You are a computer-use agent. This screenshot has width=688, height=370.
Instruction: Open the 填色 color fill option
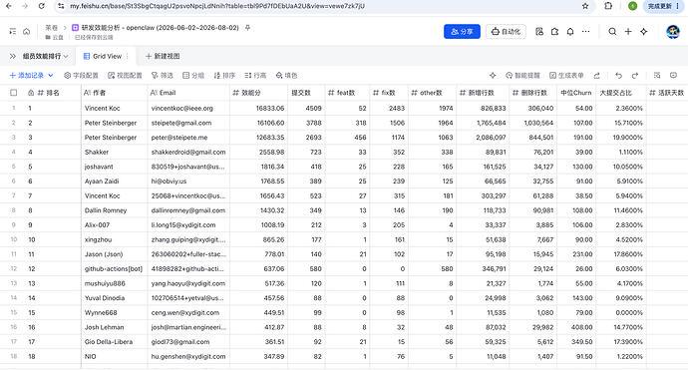coord(286,76)
